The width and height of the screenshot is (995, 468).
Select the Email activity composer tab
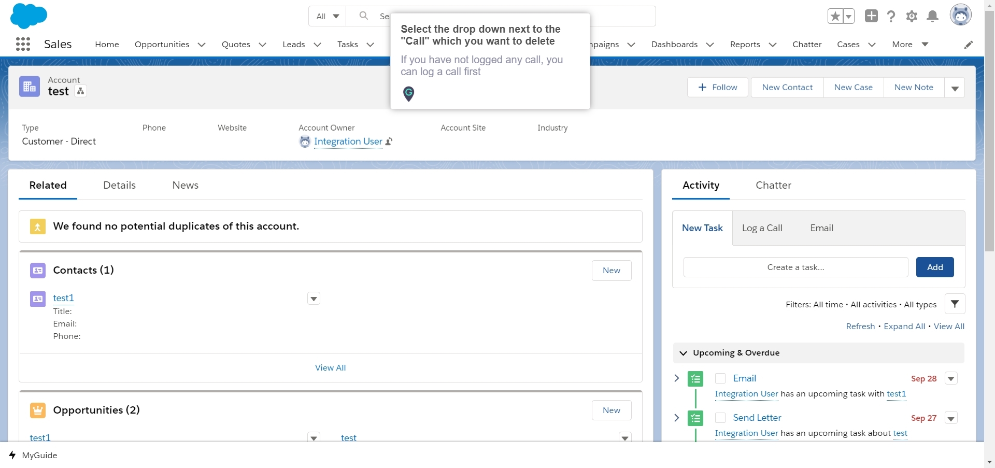click(x=821, y=228)
